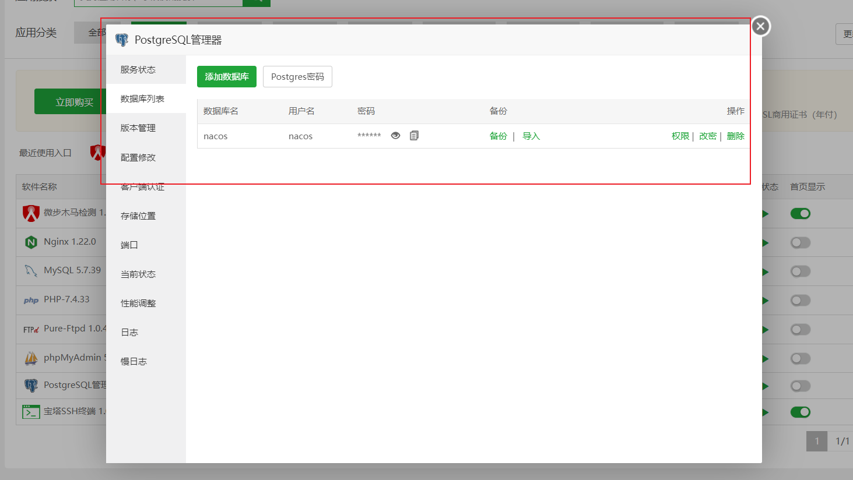The image size is (853, 480).
Task: Click status arrow icon in PHP-7.4.33 row
Action: tap(766, 301)
